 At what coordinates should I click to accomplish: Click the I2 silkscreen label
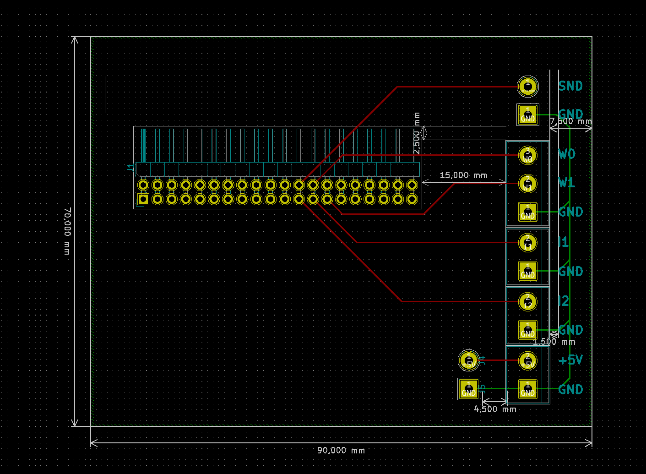point(564,301)
